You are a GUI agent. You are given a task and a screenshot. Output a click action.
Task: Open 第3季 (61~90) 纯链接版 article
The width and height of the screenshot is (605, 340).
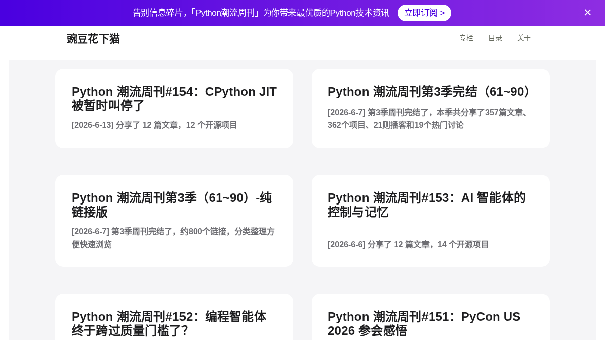pos(171,205)
